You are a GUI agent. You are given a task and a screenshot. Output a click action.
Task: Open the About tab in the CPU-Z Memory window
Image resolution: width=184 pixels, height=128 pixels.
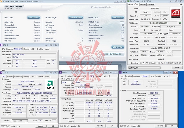[x=166, y=76]
